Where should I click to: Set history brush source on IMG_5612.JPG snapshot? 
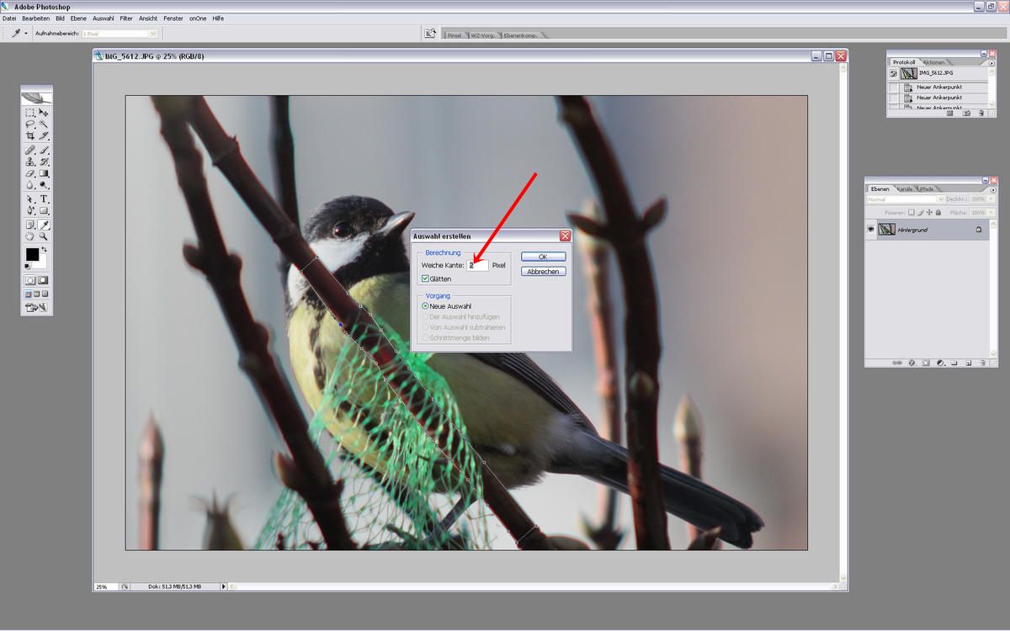893,73
